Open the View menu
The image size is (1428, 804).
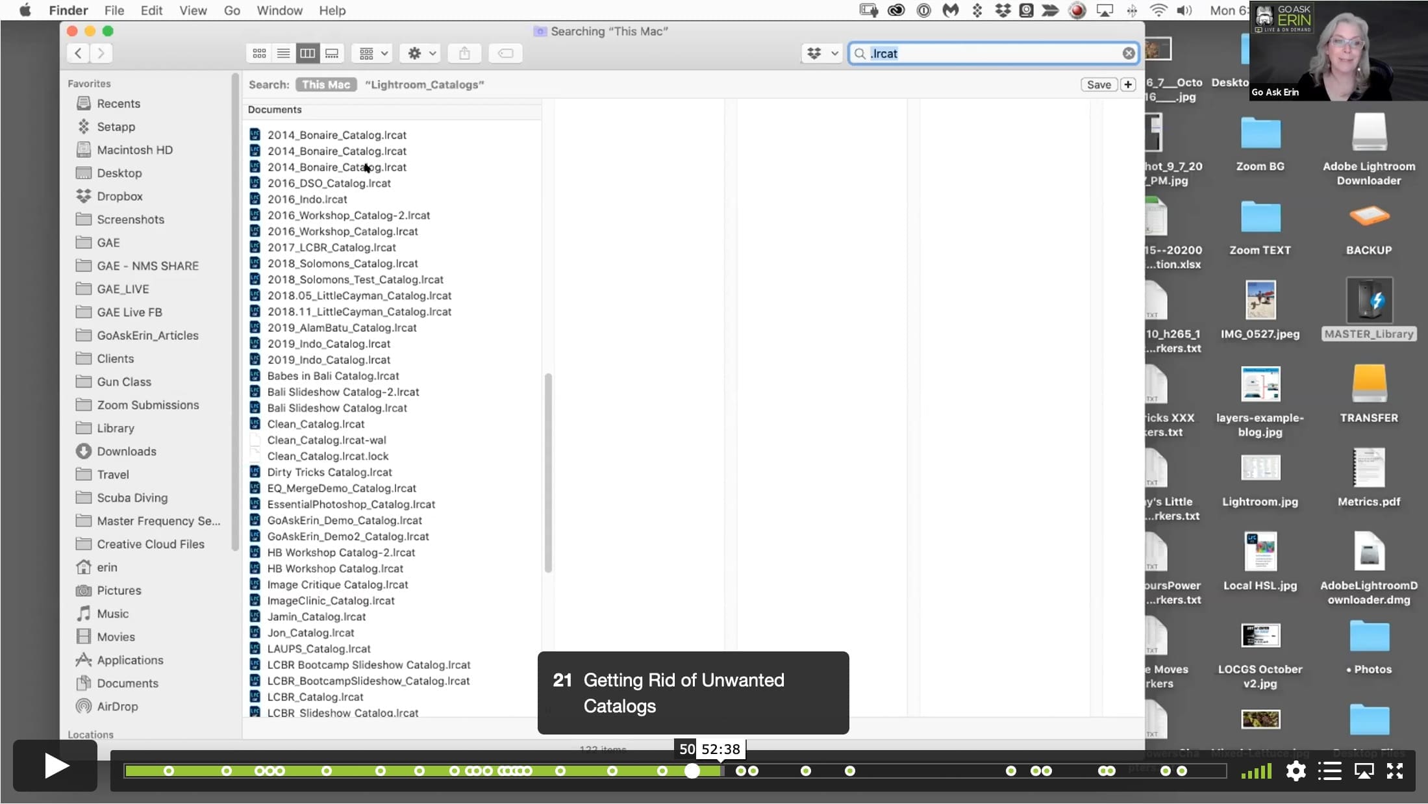193,10
